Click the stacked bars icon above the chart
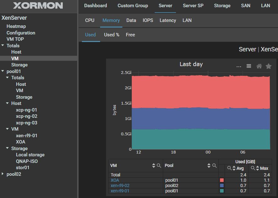 point(249,66)
